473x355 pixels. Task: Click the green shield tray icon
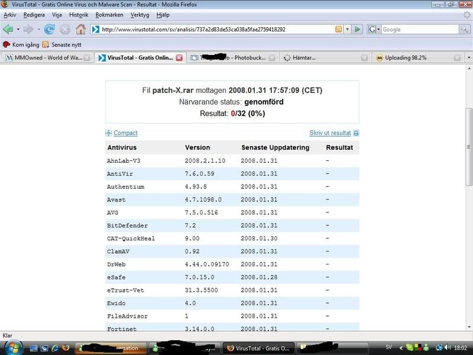pos(409,347)
